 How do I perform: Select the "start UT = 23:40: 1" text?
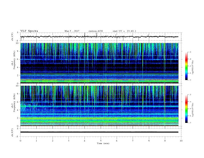point(124,31)
